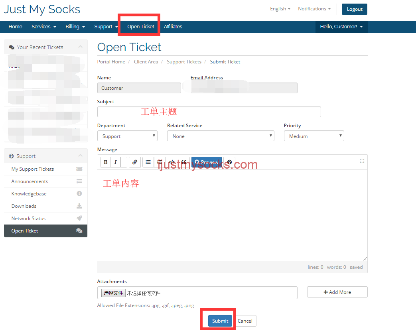
Task: Click into the Subject input field
Action: pos(209,112)
